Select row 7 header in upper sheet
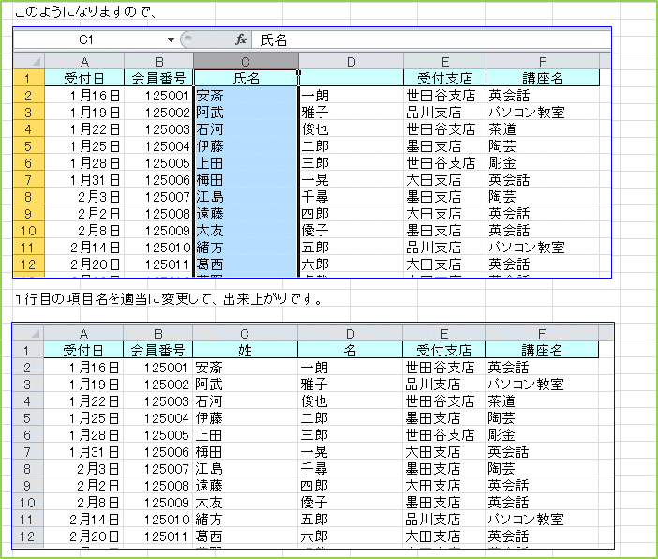Viewport: 658px width, 559px height. point(29,180)
